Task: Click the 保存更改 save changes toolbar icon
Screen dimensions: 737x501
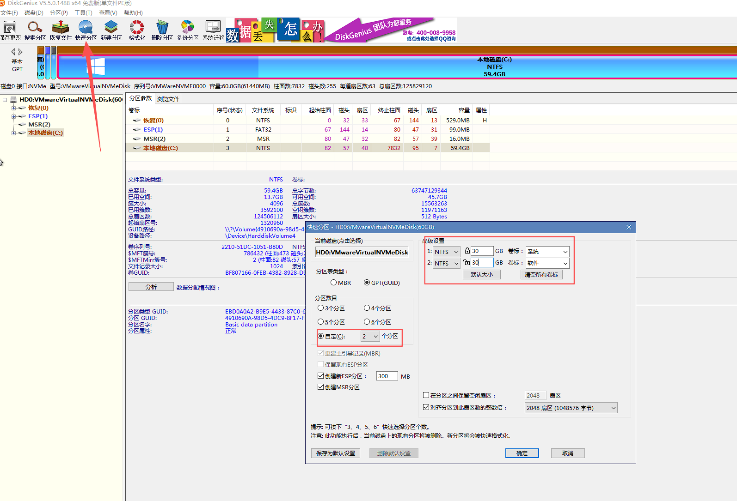Action: 10,30
